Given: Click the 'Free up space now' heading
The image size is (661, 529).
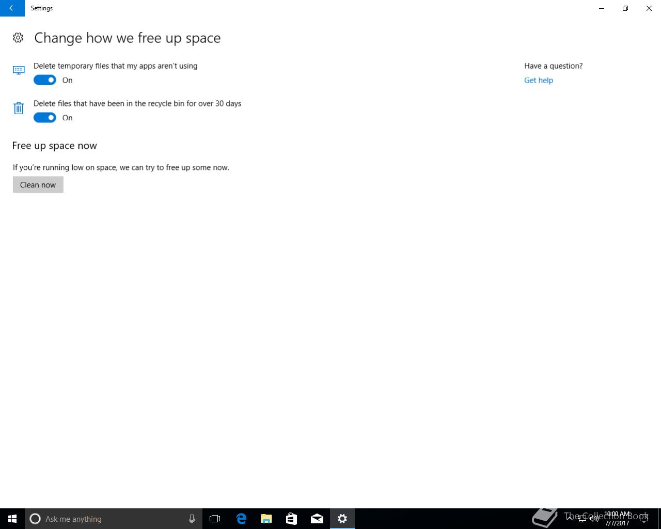Looking at the screenshot, I should pos(55,146).
